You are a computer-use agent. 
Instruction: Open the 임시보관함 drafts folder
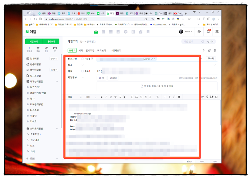click(35, 75)
